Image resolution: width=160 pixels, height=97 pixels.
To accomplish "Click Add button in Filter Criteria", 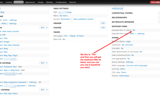I will coord(42,63).
